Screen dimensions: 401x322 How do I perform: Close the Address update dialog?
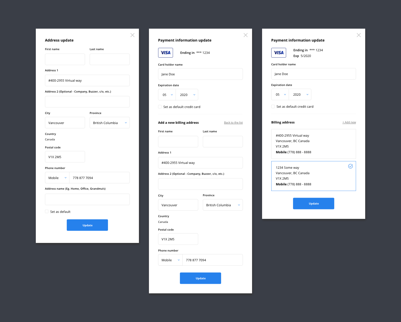132,35
